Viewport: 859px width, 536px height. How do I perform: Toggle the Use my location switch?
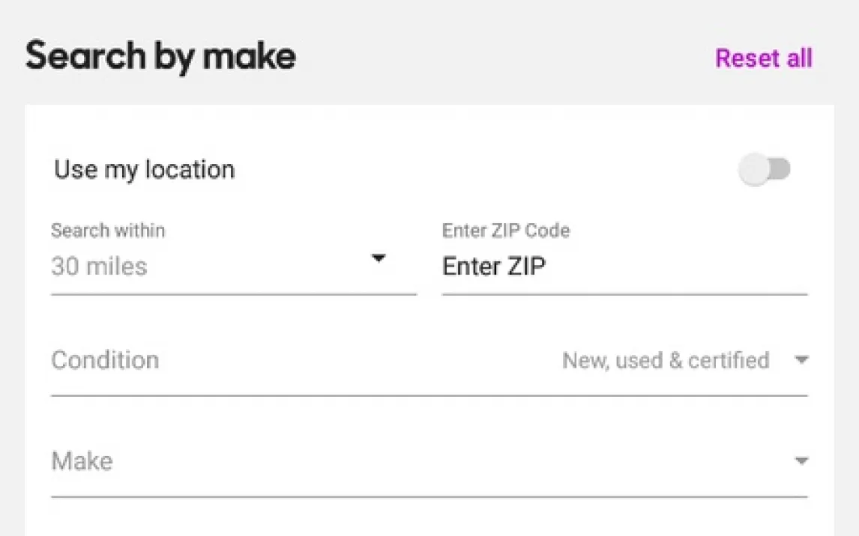tap(764, 170)
